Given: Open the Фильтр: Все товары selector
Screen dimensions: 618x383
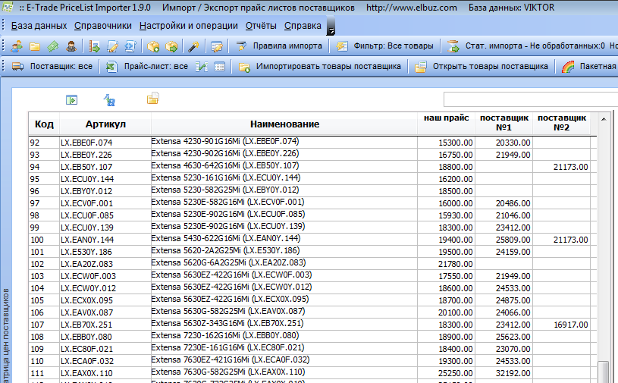Looking at the screenshot, I should point(385,46).
